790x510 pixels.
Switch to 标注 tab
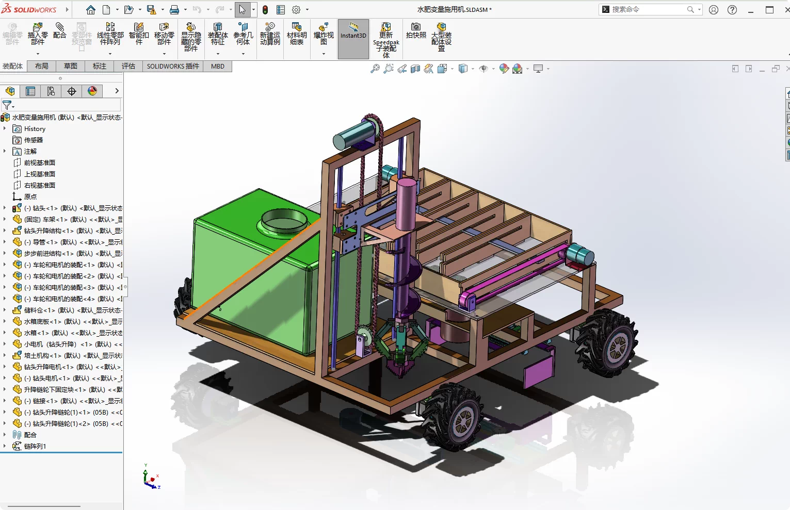point(100,66)
